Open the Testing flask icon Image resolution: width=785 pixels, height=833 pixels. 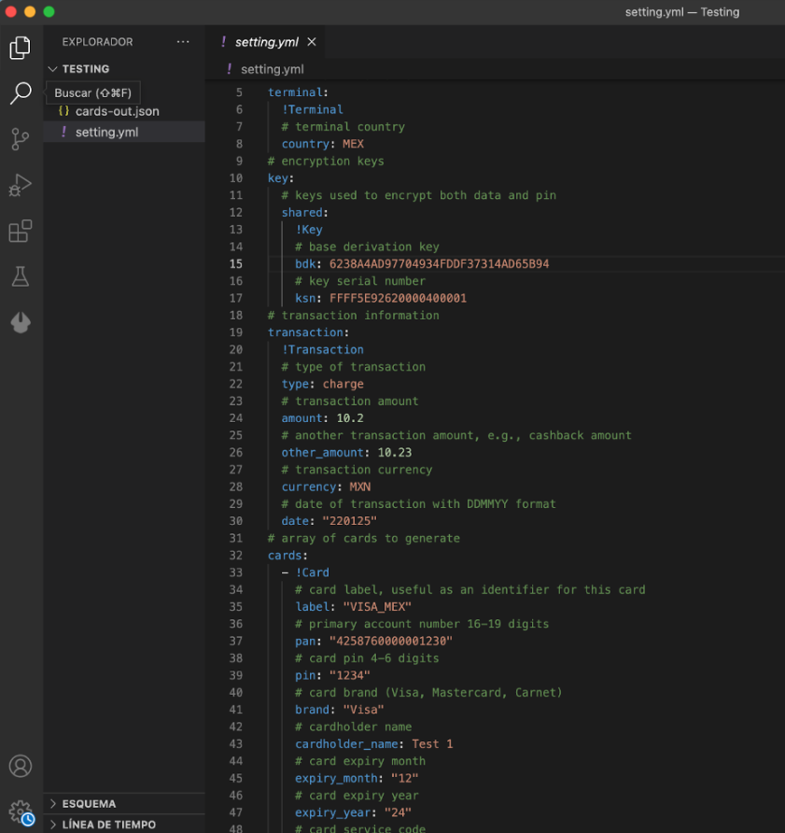click(21, 276)
